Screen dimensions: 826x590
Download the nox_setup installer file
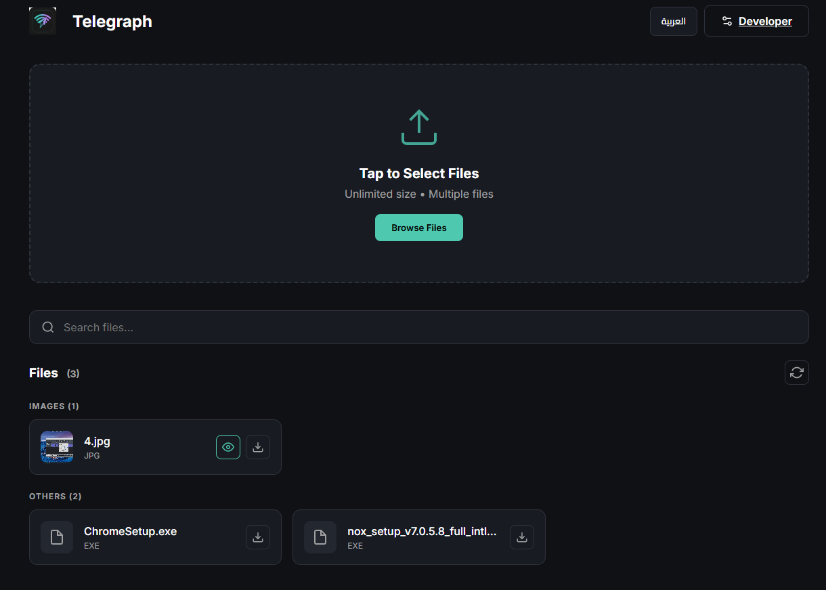pyautogui.click(x=522, y=537)
